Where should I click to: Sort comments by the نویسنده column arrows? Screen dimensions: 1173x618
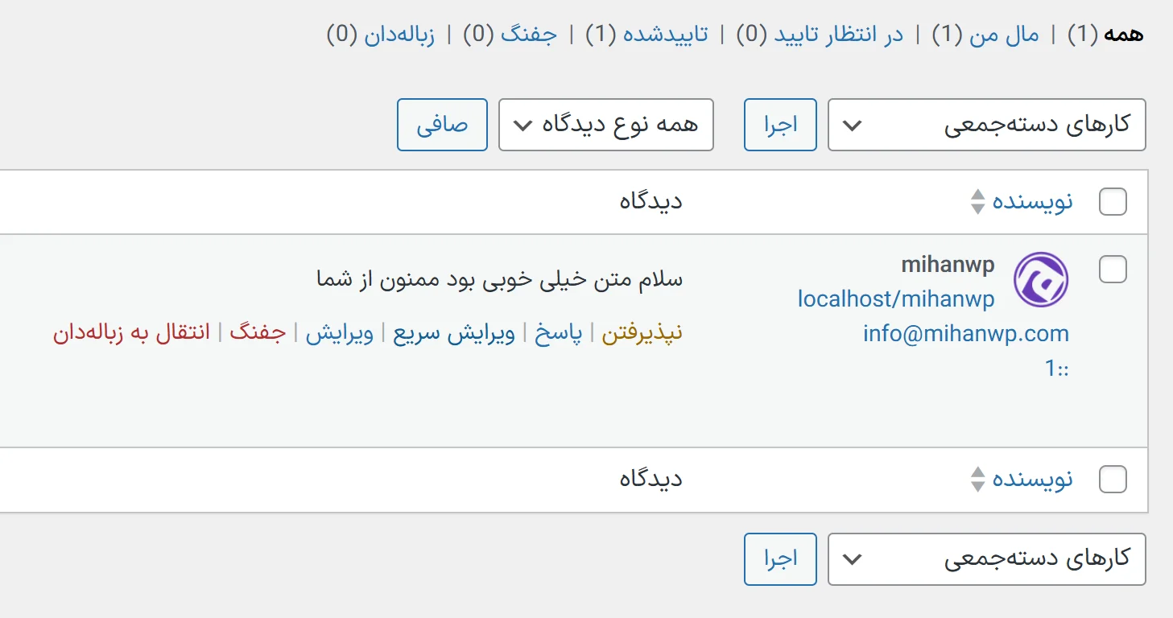tap(978, 201)
